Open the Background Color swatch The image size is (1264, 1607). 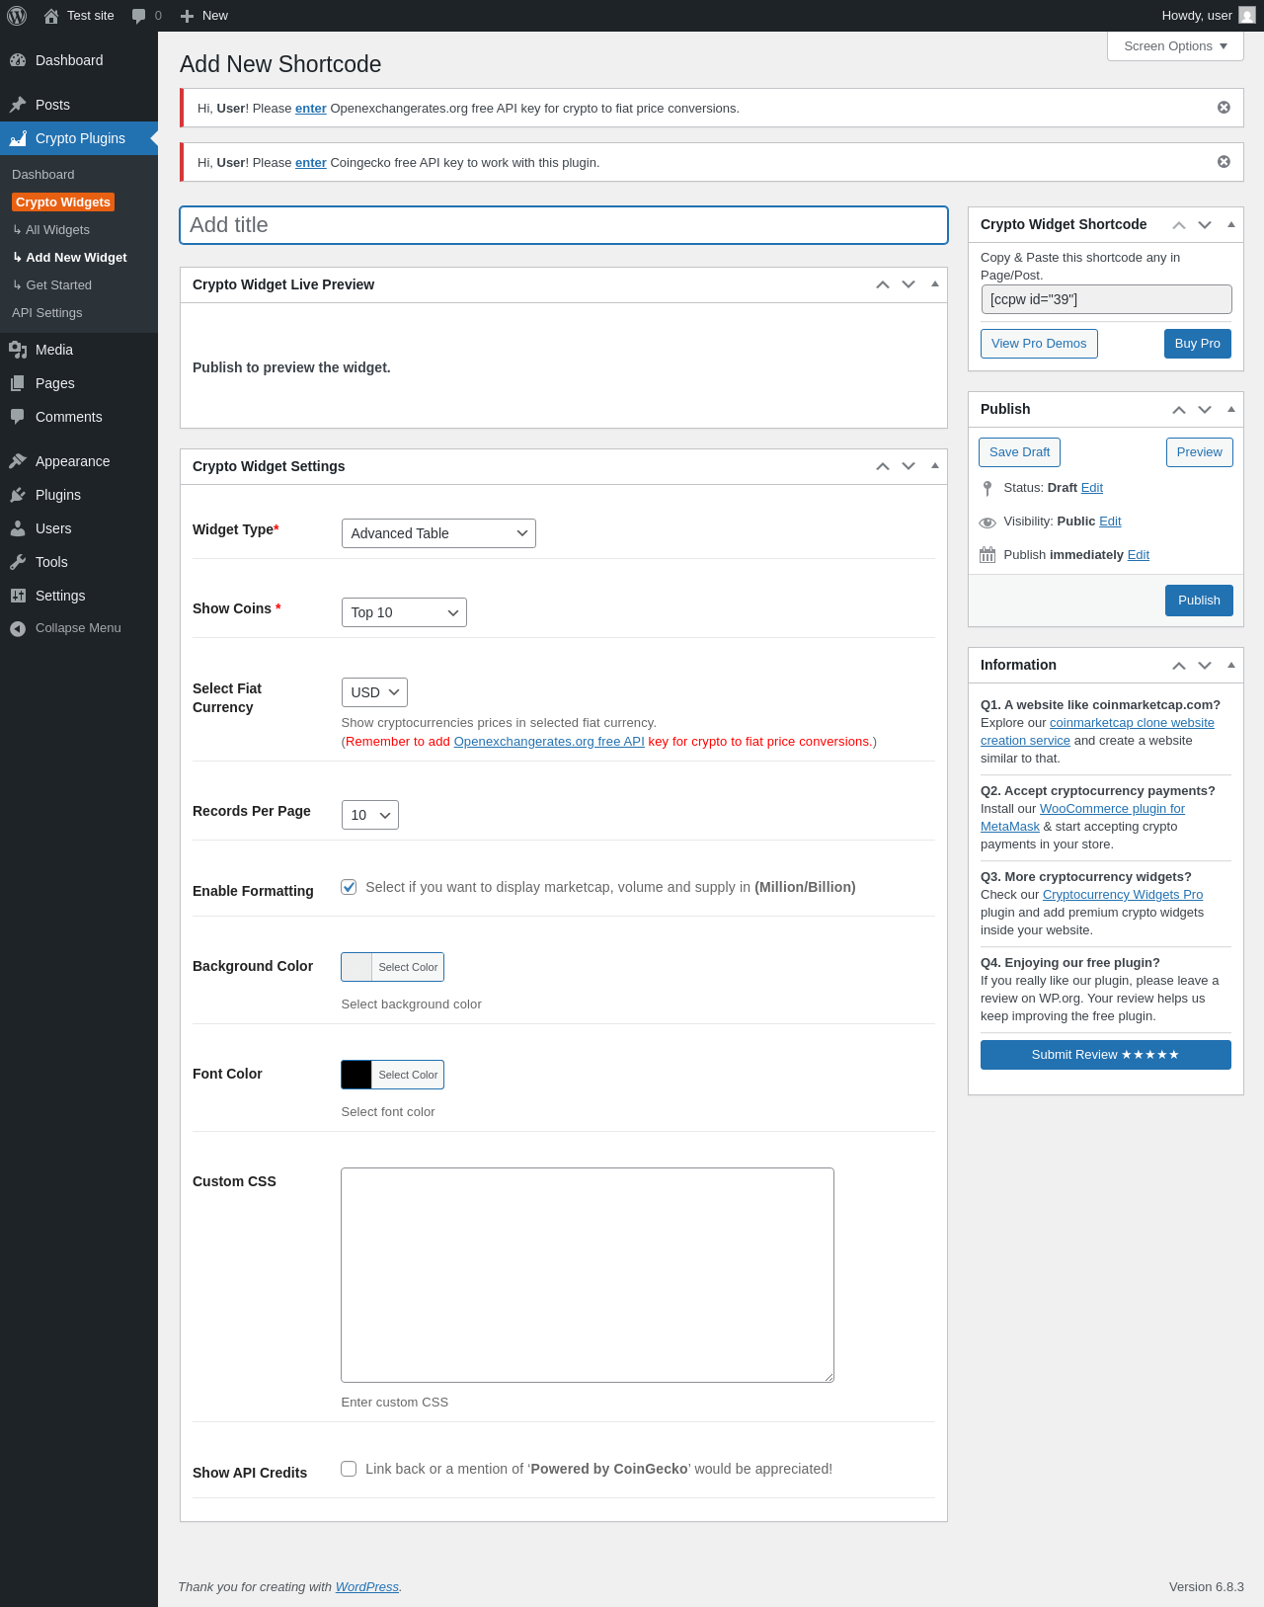pos(356,967)
